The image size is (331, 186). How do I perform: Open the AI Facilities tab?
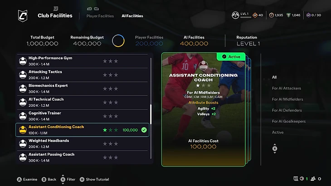click(x=132, y=16)
